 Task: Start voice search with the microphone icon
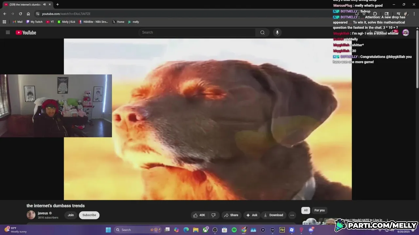[x=277, y=32]
